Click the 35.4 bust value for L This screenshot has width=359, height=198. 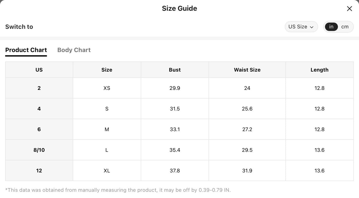(175, 150)
